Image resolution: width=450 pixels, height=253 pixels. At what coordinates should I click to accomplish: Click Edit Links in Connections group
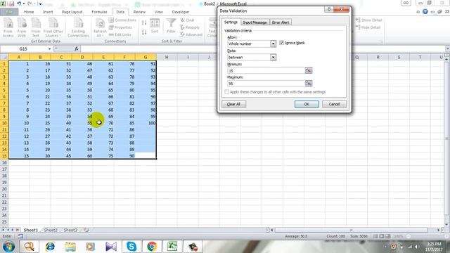tap(120, 34)
